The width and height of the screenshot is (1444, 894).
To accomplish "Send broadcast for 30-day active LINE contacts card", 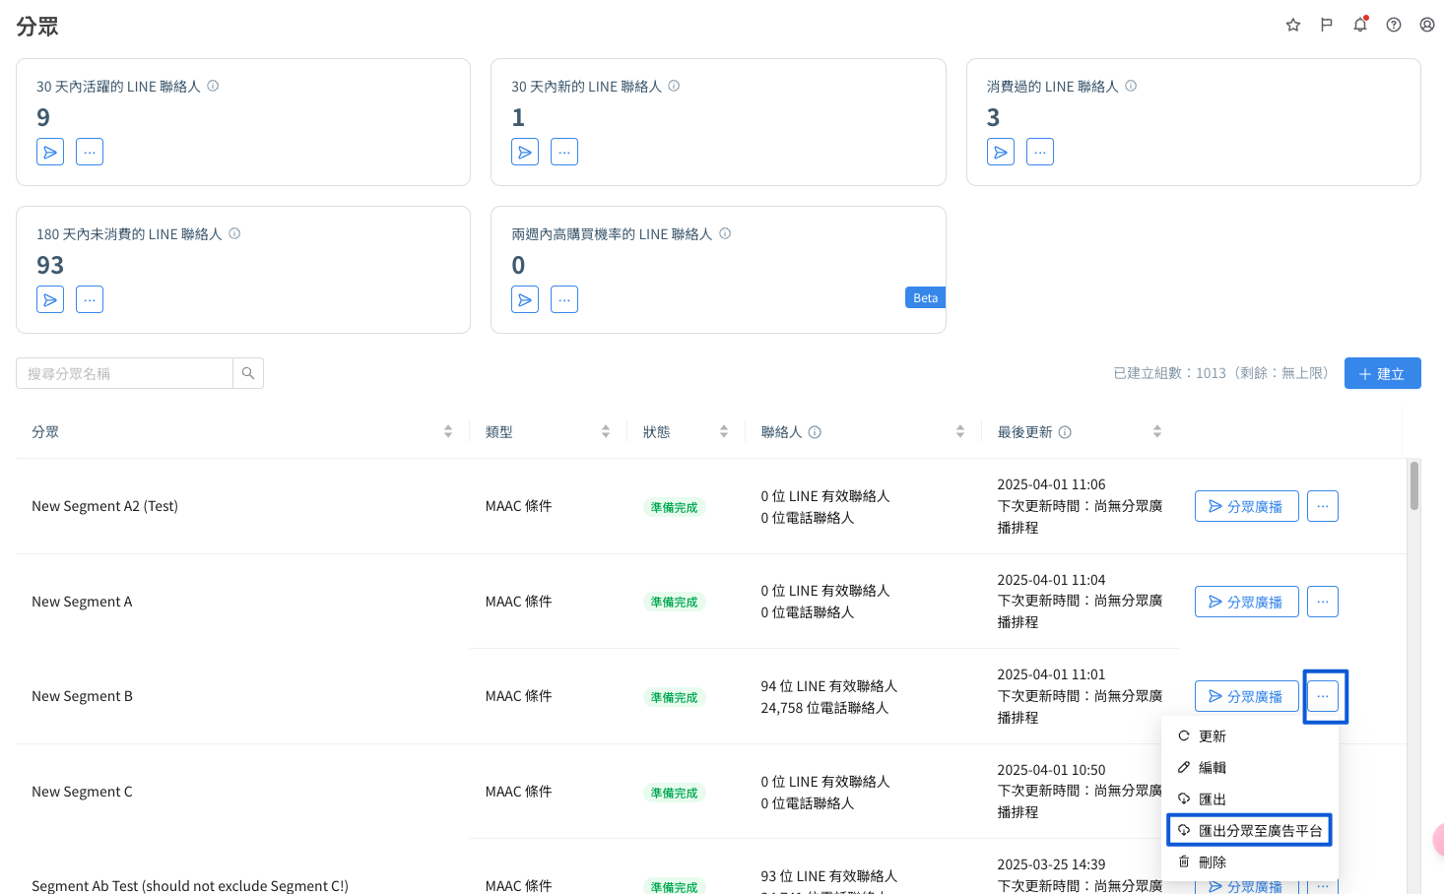I will (50, 152).
